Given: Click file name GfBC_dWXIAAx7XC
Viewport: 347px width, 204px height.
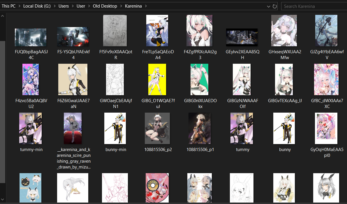Looking at the screenshot, I should (x=327, y=103).
